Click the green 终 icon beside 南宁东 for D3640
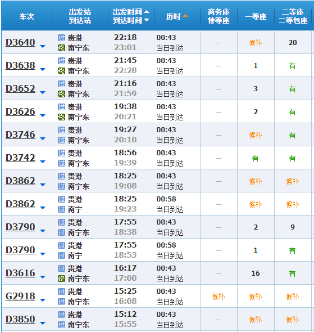The image size is (314, 332). click(x=61, y=48)
